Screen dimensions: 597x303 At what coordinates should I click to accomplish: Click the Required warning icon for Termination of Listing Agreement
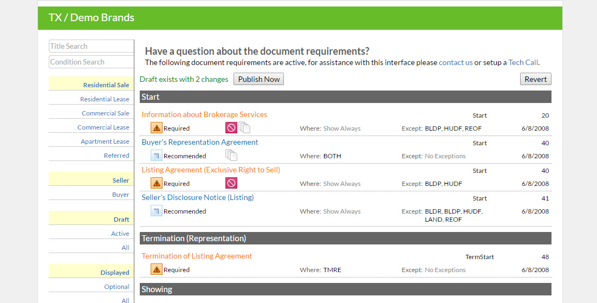pyautogui.click(x=157, y=269)
